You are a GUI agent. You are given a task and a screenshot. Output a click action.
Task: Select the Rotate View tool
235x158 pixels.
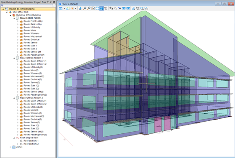click(102, 8)
